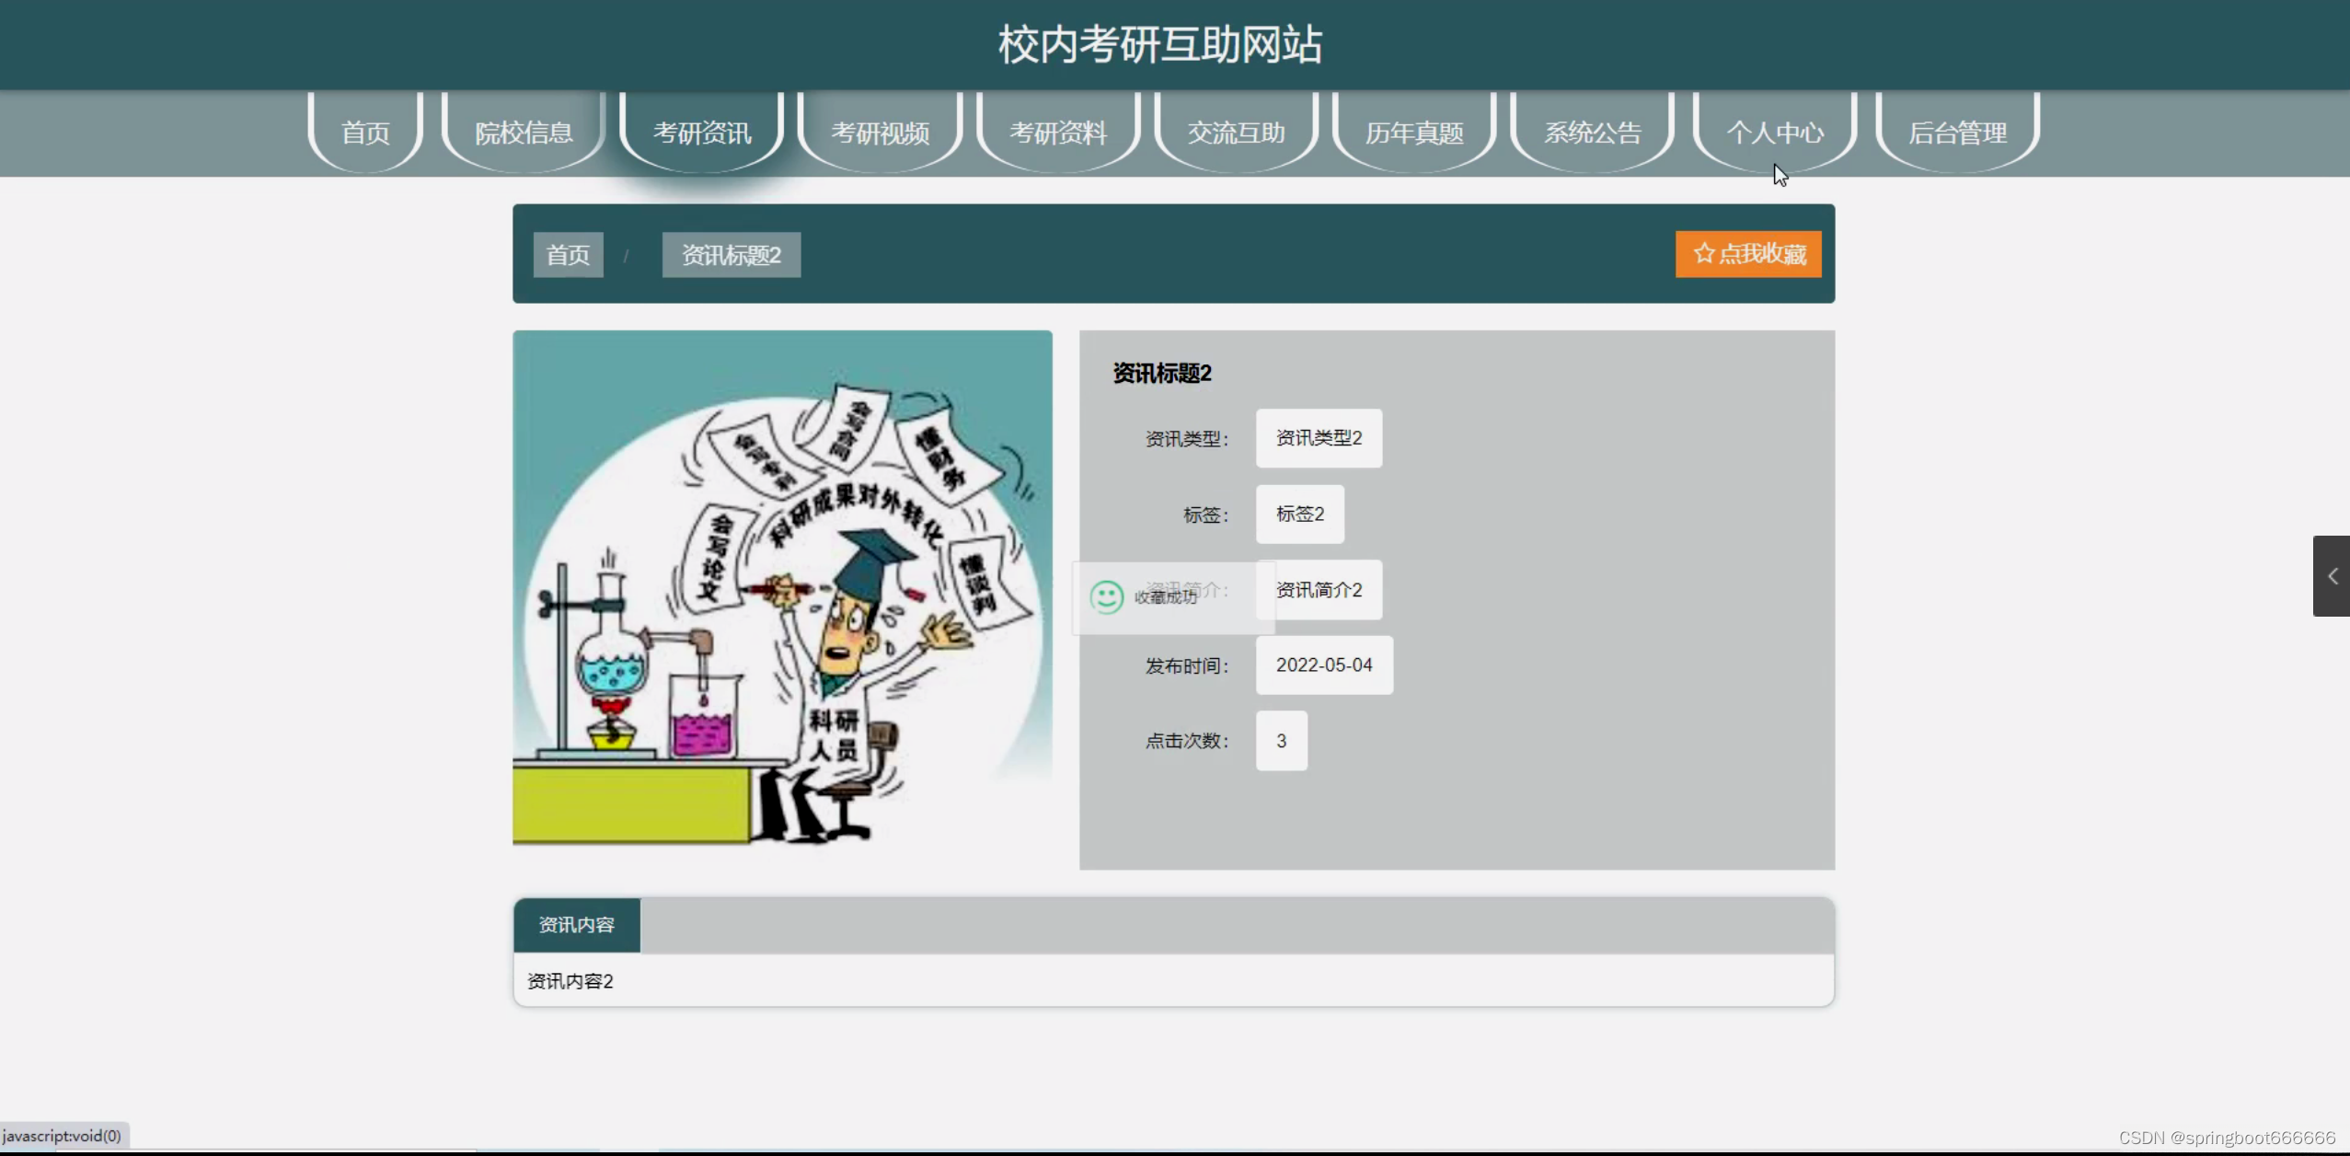Click the 2022-05-04 publish date field
This screenshot has width=2350, height=1156.
(x=1324, y=665)
